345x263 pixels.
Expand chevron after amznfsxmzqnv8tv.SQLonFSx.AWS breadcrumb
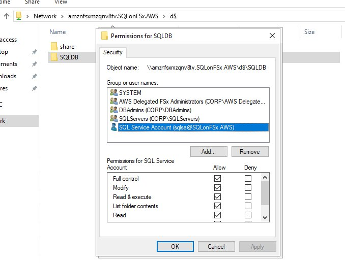[x=164, y=16]
